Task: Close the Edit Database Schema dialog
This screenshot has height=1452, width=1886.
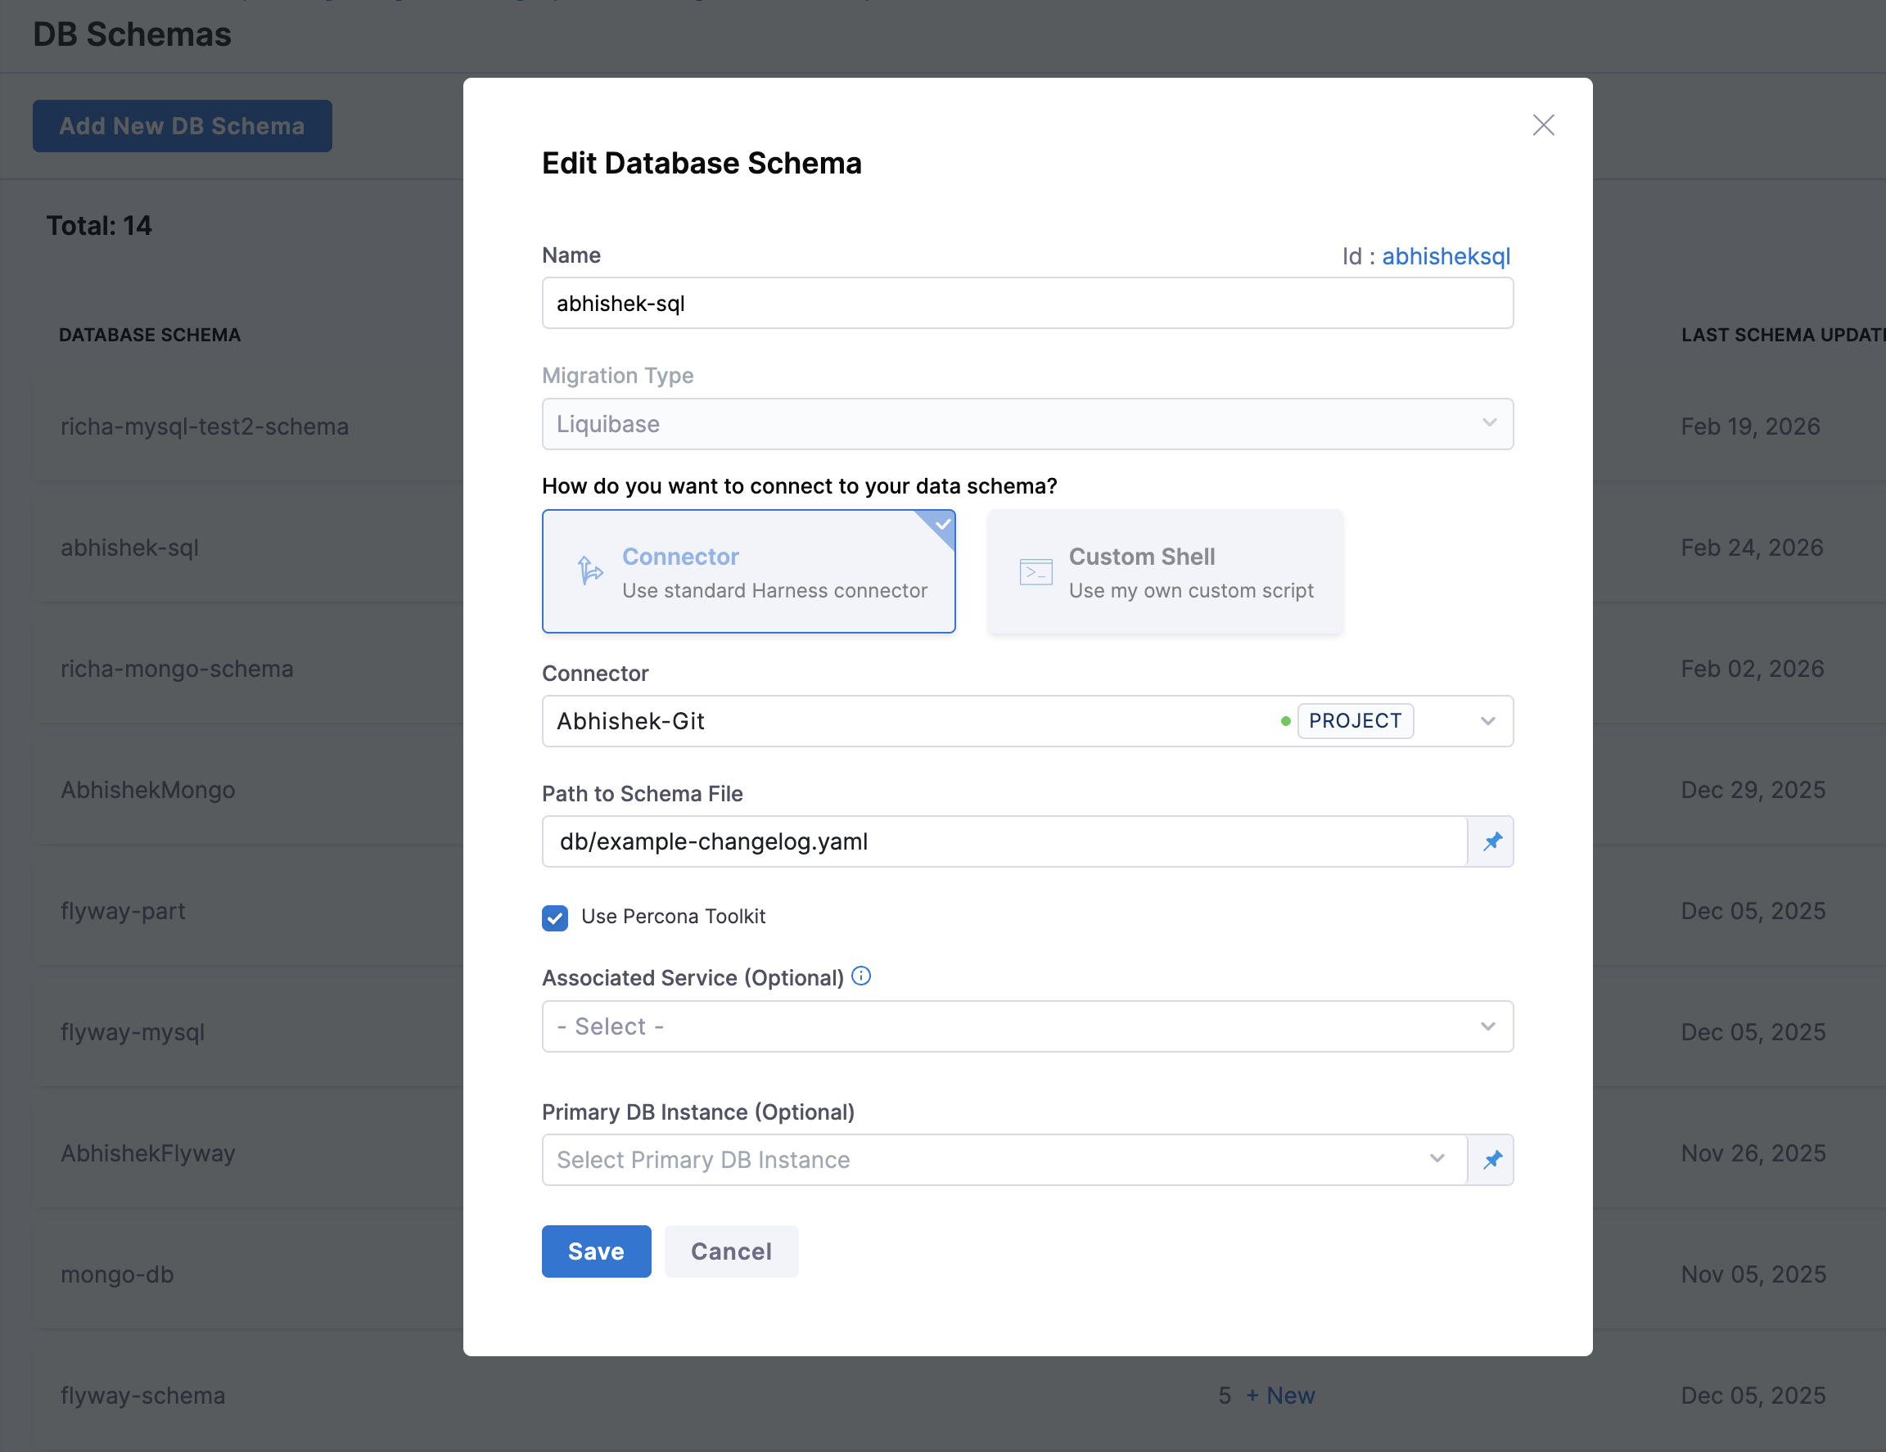Action: pyautogui.click(x=1543, y=125)
